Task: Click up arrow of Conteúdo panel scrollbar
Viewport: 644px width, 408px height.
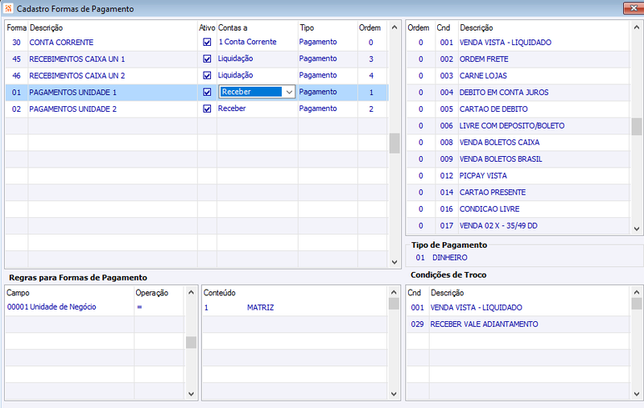Action: coord(394,292)
